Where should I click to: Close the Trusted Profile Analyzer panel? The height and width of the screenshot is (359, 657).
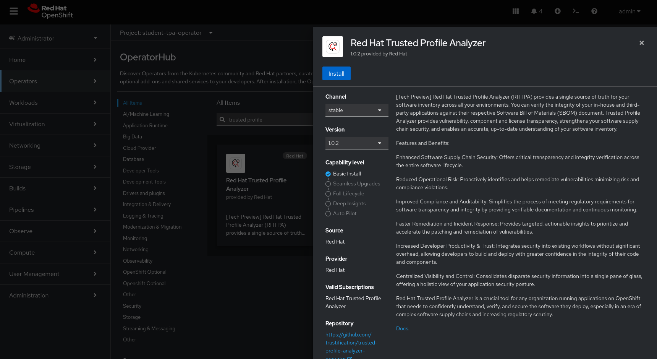point(642,43)
